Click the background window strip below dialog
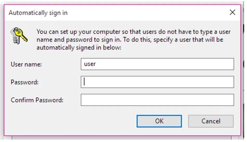Screen dimensions: 247x142 click(124, 138)
